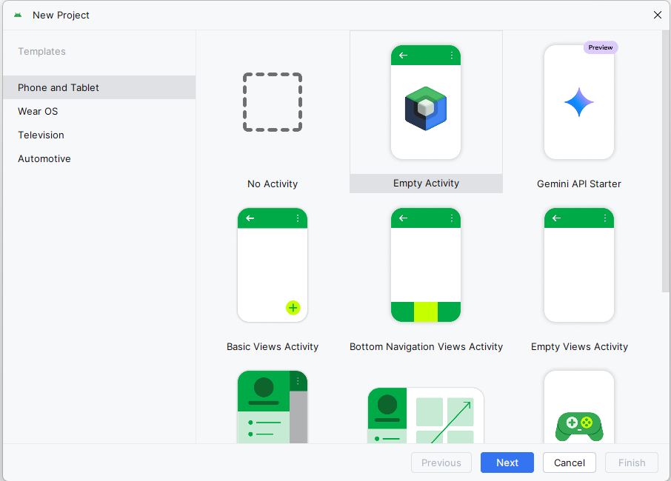Select the Empty Activity template thumbnail
This screenshot has width=671, height=481.
point(426,102)
